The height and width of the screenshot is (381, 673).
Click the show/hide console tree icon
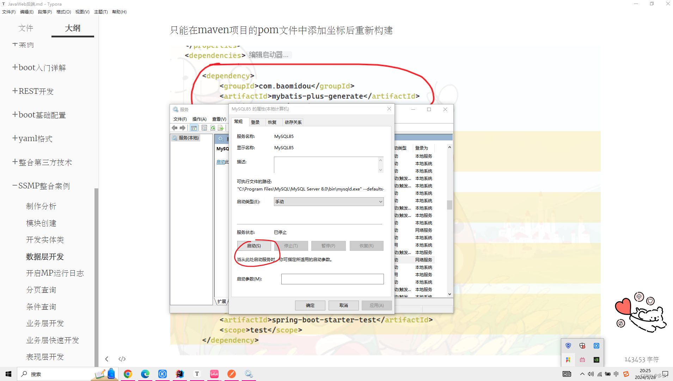(194, 128)
